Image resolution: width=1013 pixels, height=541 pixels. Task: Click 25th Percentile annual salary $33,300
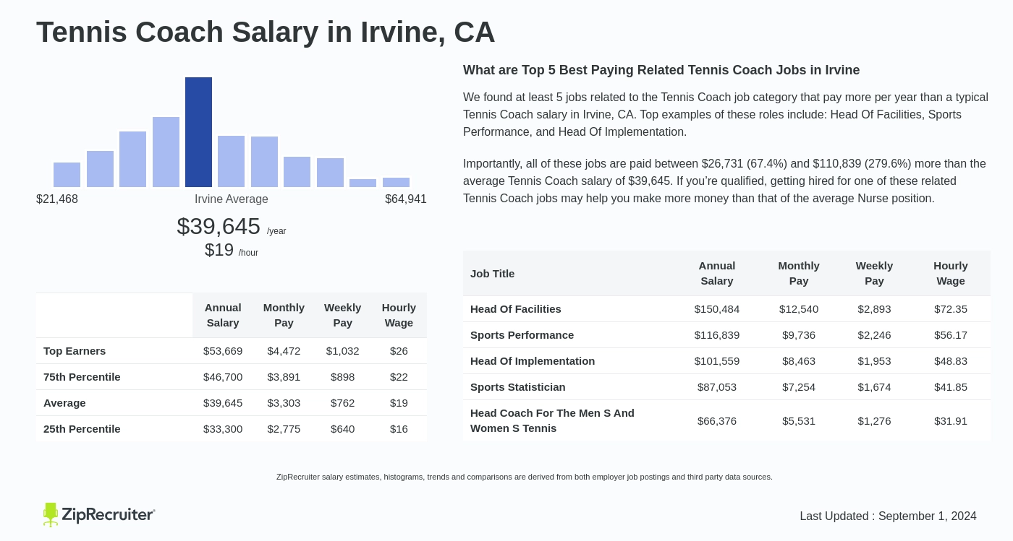pos(223,429)
